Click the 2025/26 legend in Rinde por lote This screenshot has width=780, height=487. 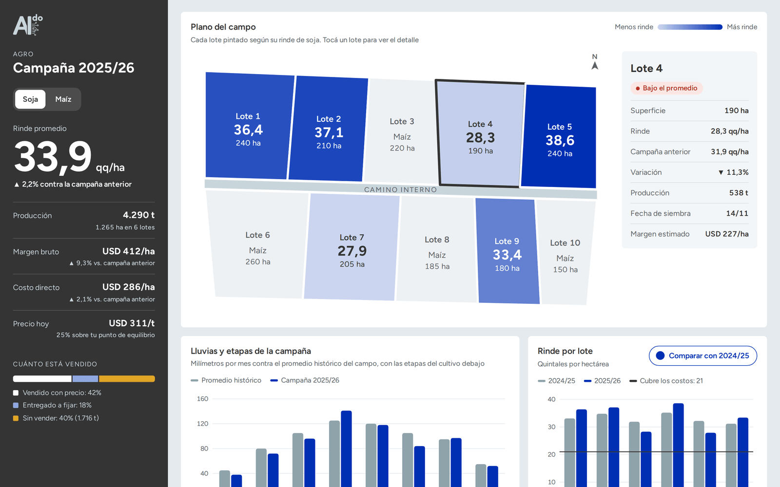click(602, 381)
